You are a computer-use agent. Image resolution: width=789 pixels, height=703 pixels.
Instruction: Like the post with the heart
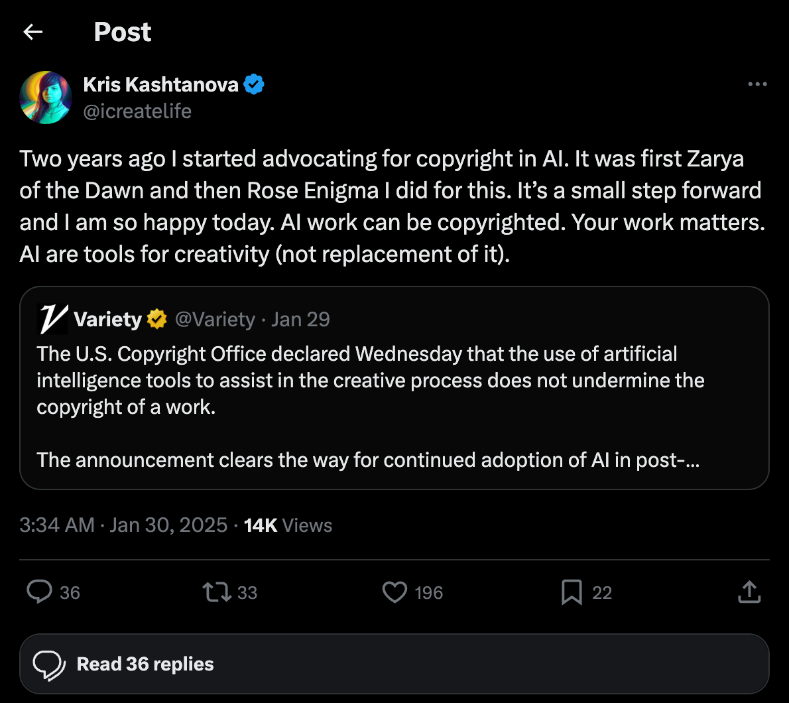click(394, 592)
